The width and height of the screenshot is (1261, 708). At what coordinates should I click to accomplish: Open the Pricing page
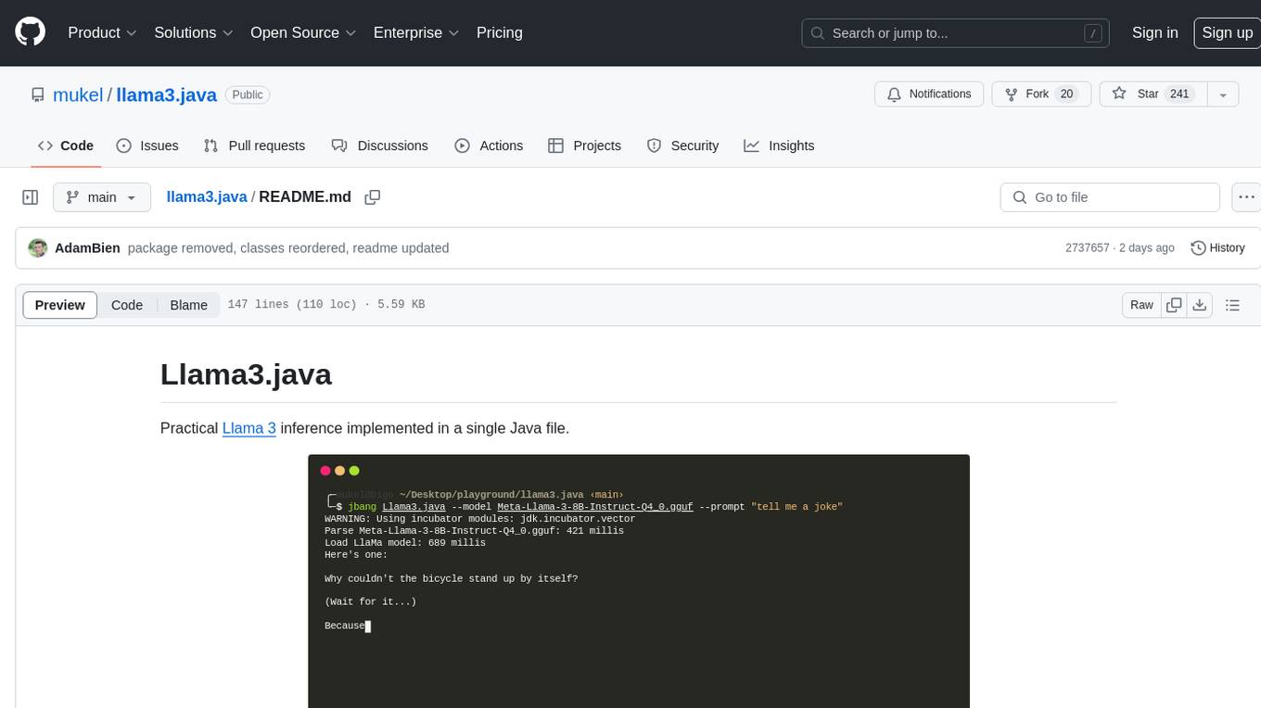(x=500, y=32)
